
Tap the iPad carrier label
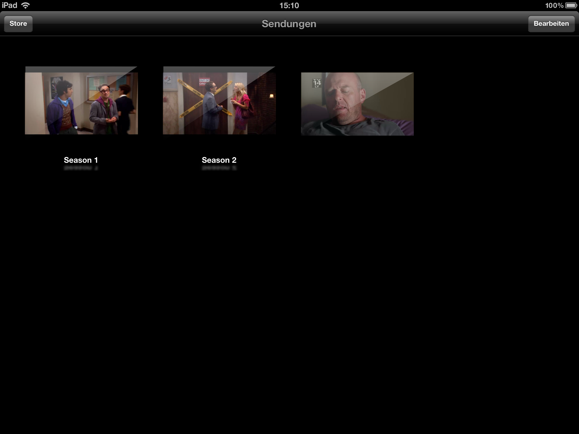pyautogui.click(x=10, y=5)
